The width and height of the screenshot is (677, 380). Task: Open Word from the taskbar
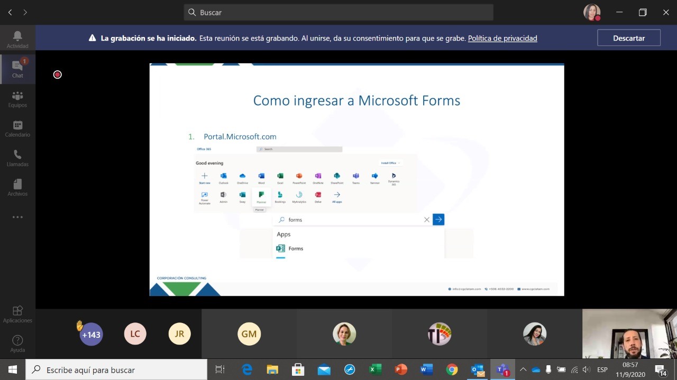[426, 370]
